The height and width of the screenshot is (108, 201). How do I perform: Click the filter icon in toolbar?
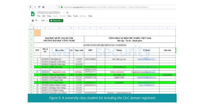pyautogui.click(x=36, y=21)
